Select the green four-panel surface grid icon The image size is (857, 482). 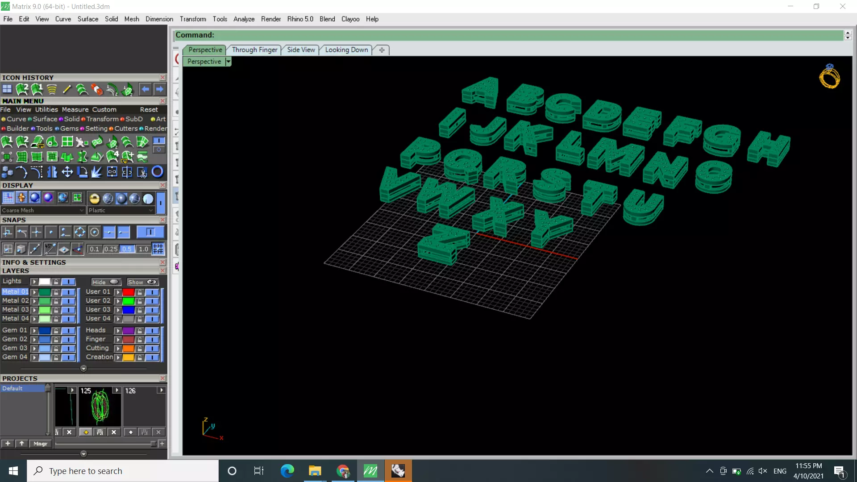(67, 142)
